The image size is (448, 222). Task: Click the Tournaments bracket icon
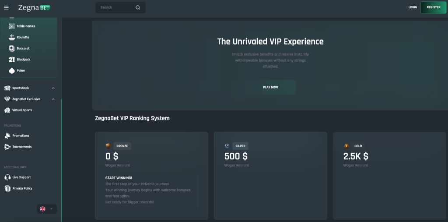7,147
